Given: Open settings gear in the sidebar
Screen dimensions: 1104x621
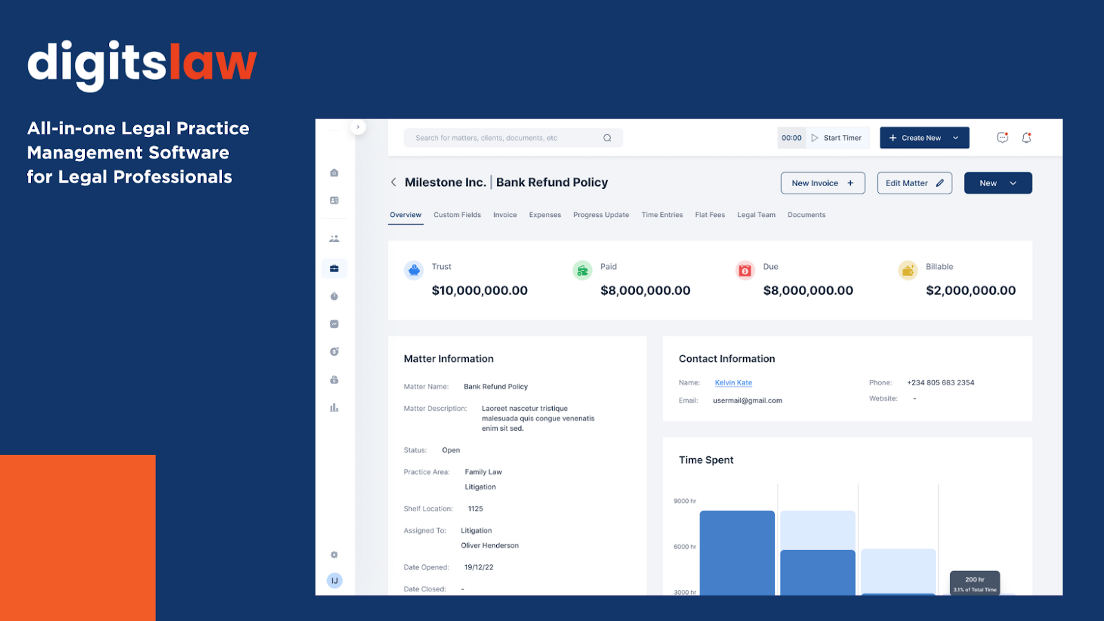Looking at the screenshot, I should pos(334,555).
